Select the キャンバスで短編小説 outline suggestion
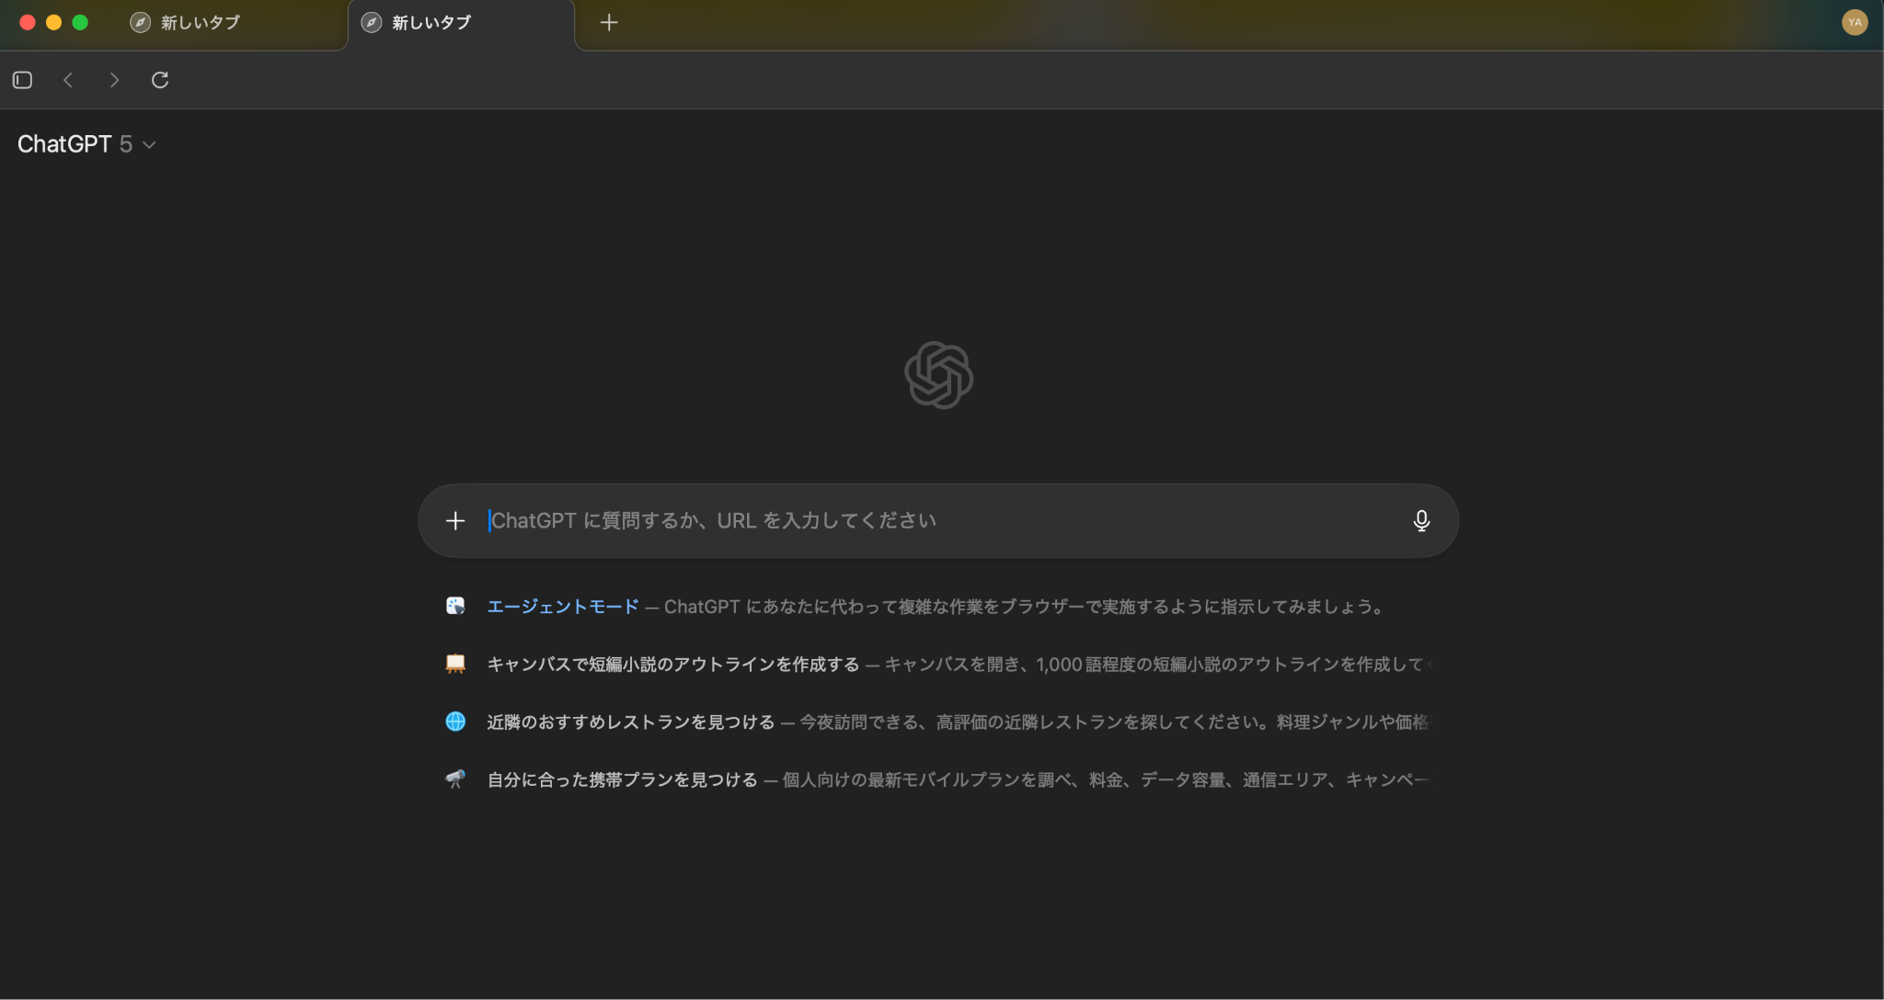The width and height of the screenshot is (1884, 1000). [x=672, y=665]
